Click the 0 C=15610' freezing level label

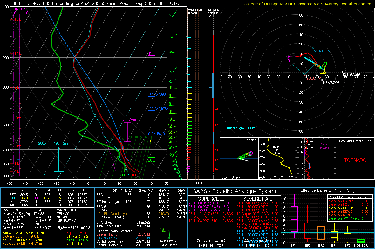tap(156, 134)
